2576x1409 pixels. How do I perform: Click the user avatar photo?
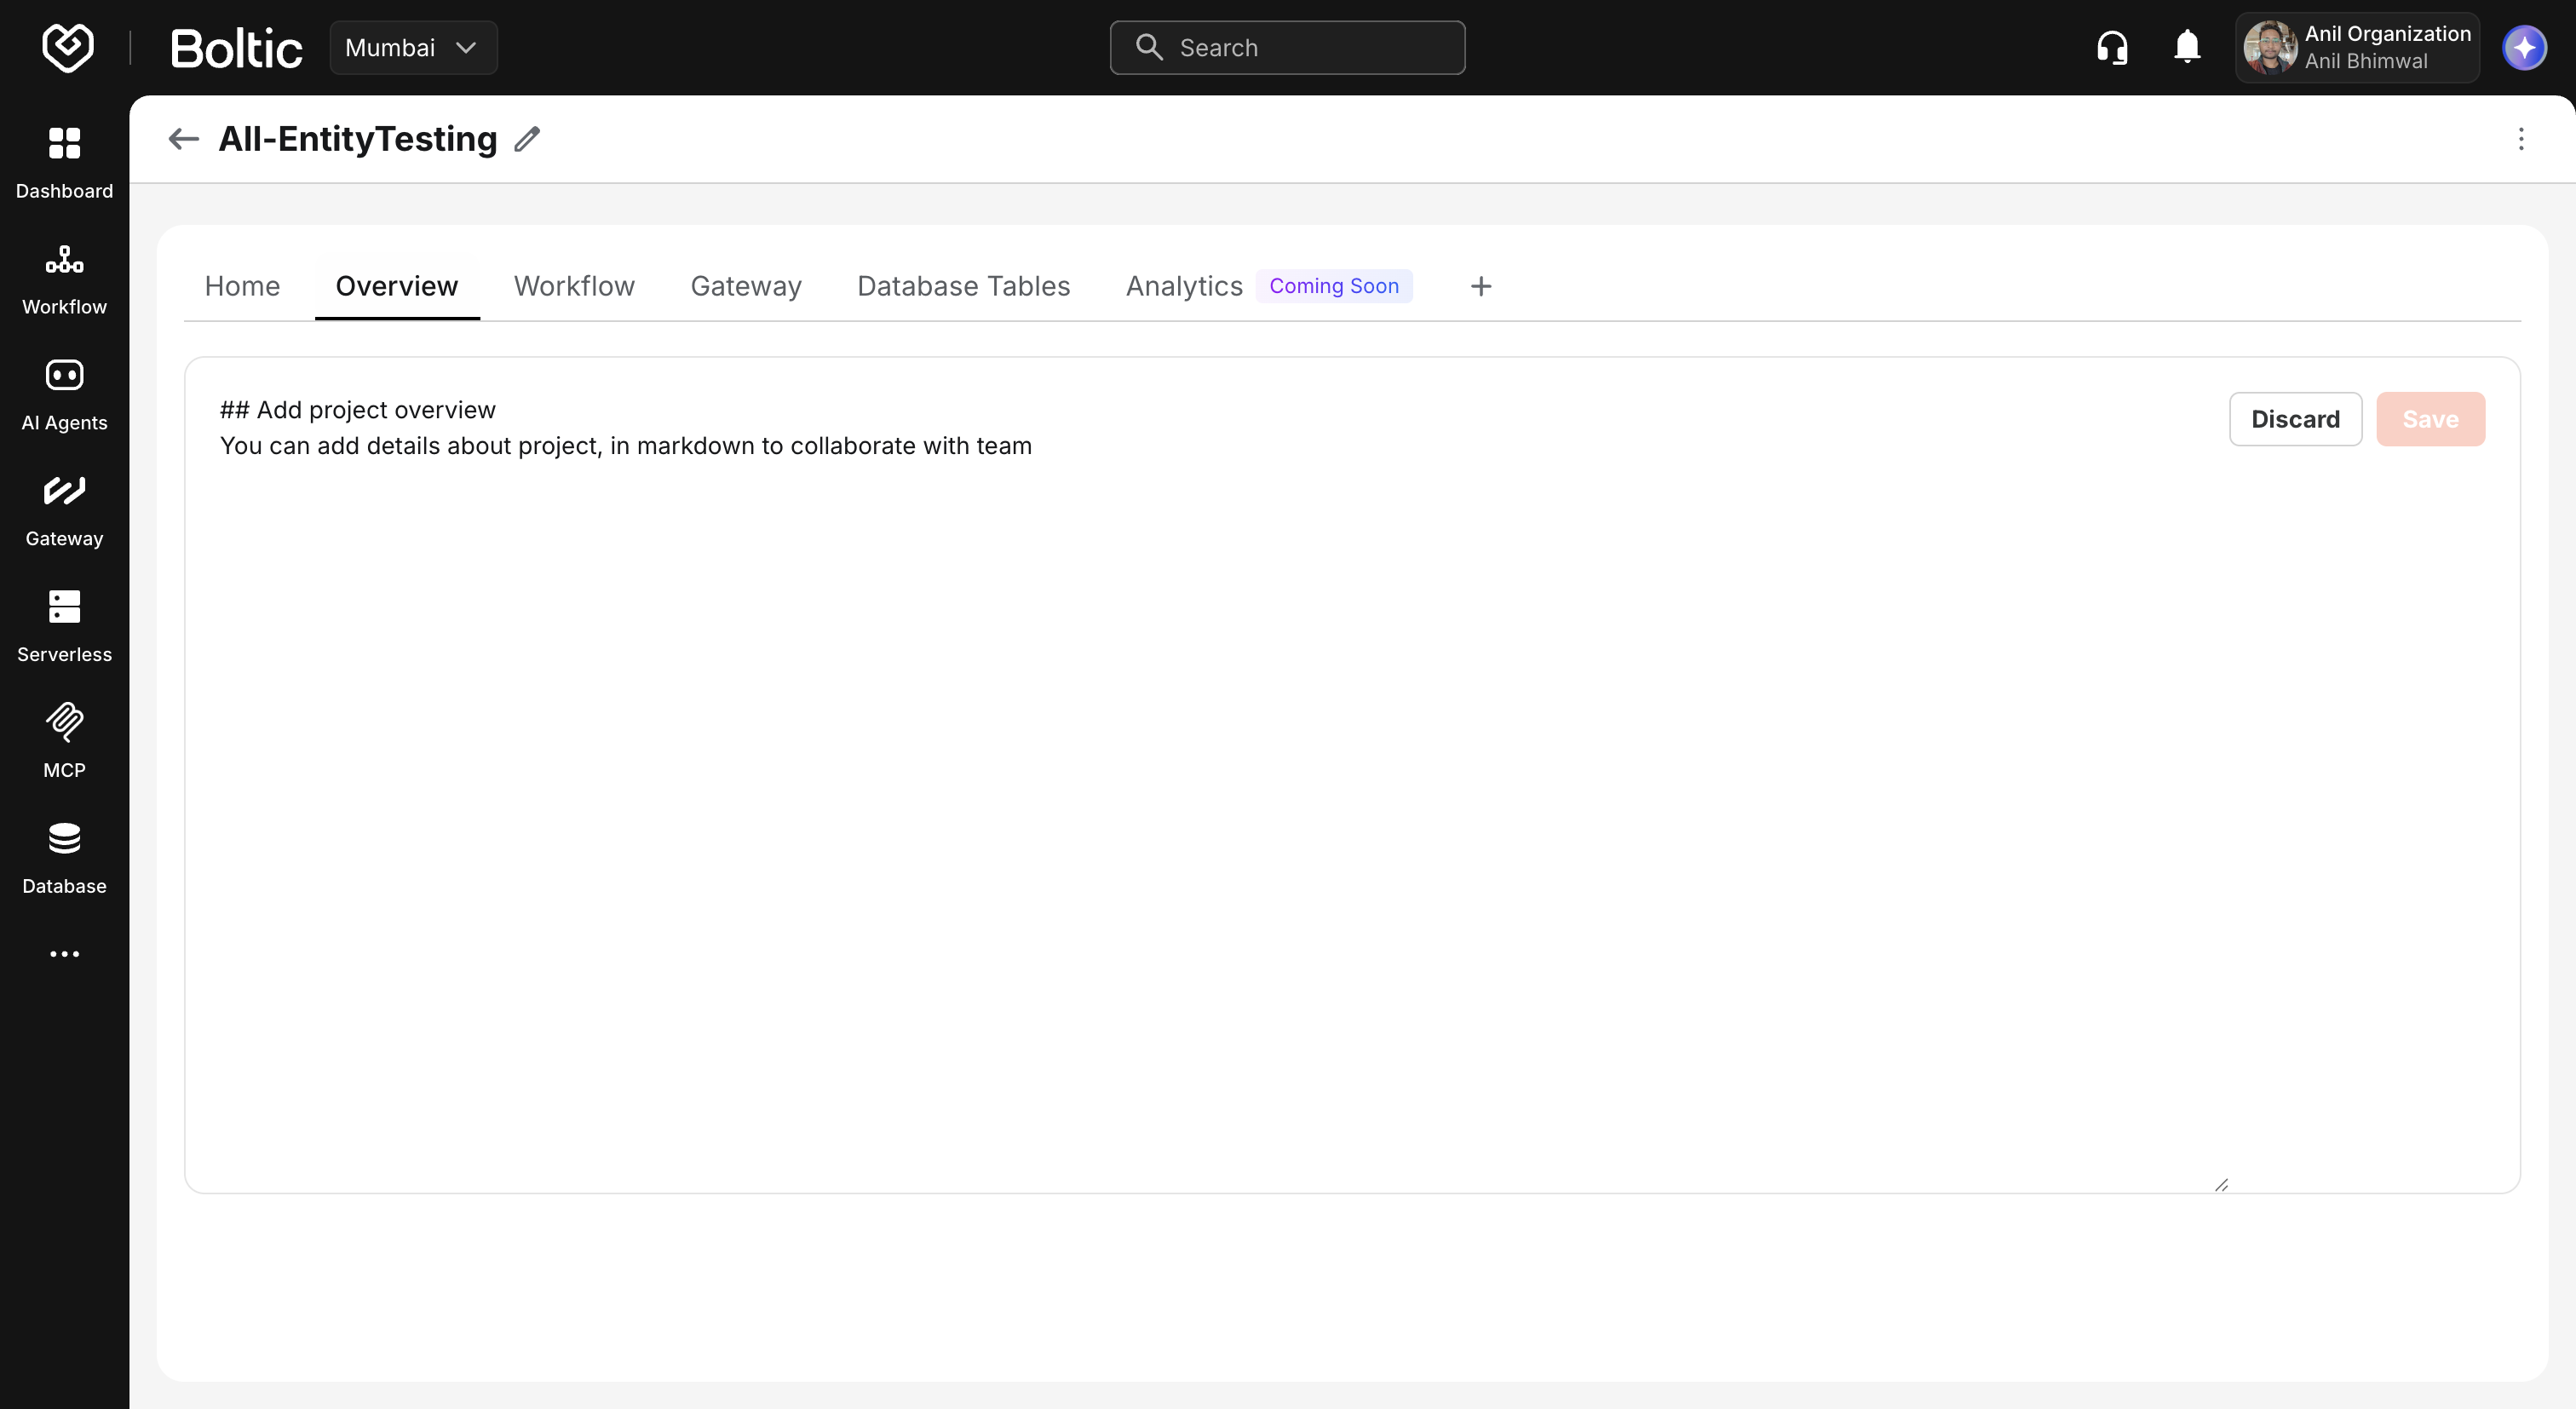pyautogui.click(x=2270, y=47)
